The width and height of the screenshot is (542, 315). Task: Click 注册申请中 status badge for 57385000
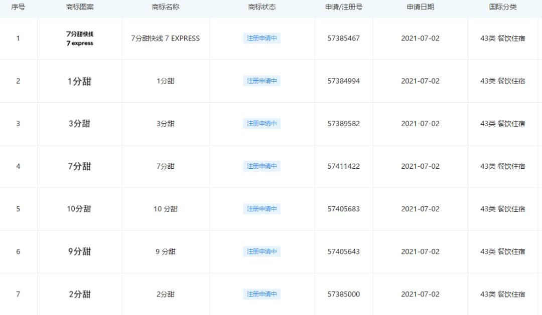tap(261, 294)
